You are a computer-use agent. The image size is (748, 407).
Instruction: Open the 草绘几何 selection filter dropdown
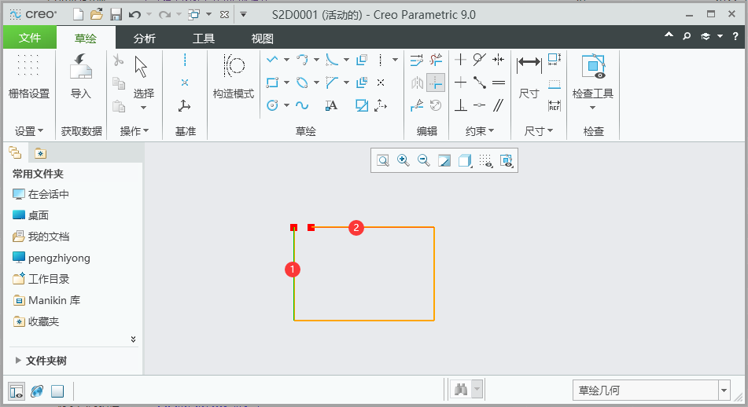pyautogui.click(x=724, y=390)
